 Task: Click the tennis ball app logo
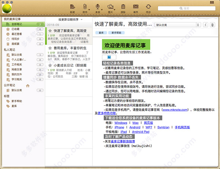(7, 8)
